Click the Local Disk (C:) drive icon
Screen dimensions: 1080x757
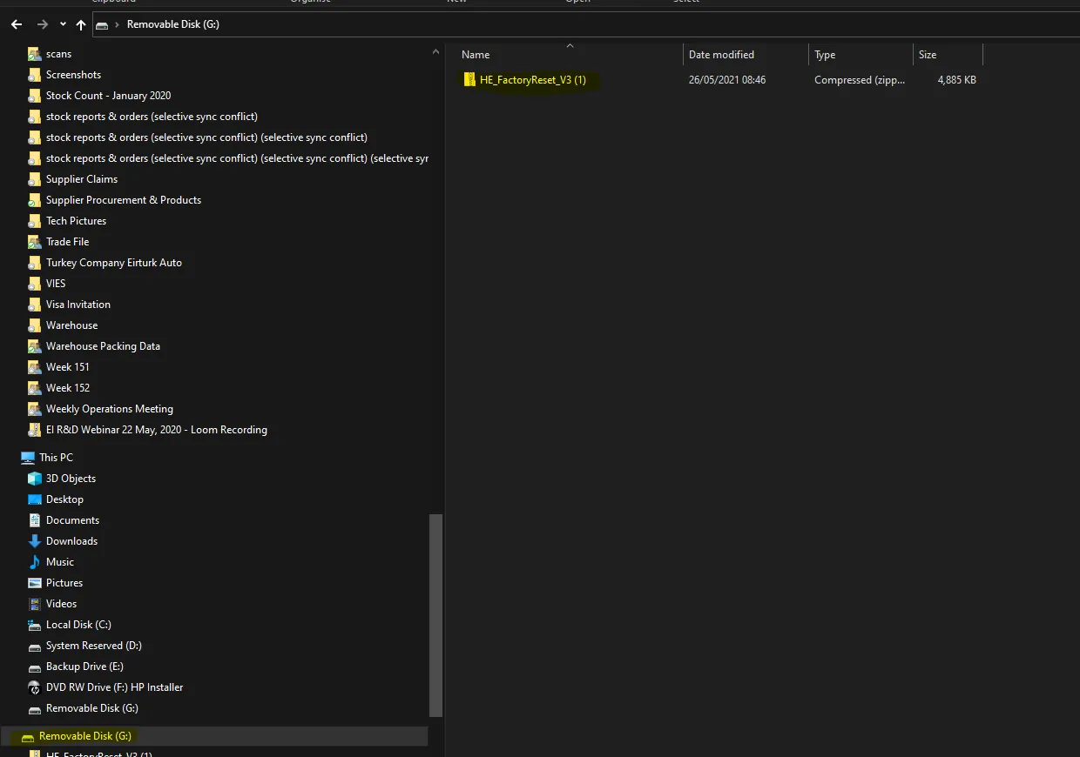pos(34,625)
